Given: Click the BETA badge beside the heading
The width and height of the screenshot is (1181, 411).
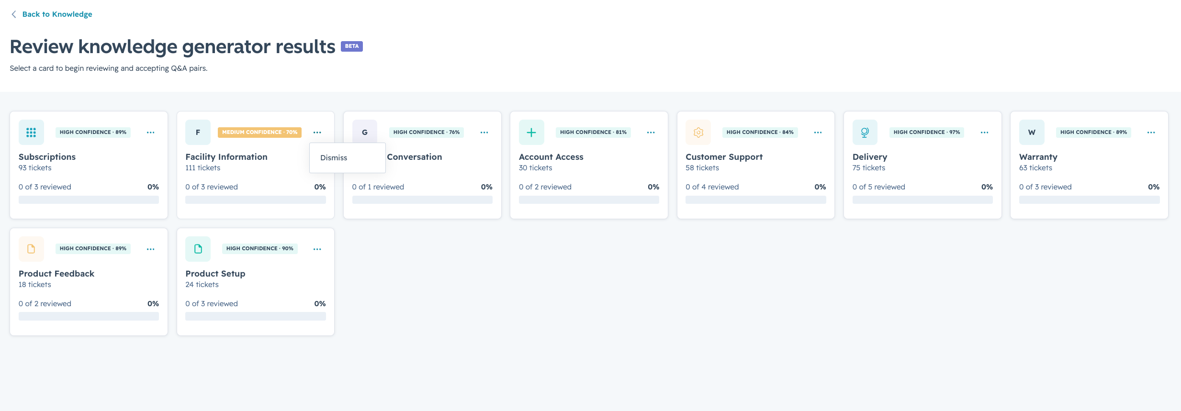Looking at the screenshot, I should click(352, 46).
